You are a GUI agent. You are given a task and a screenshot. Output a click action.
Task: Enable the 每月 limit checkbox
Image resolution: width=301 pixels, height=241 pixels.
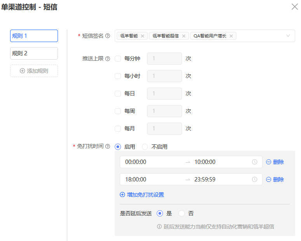[118, 128]
